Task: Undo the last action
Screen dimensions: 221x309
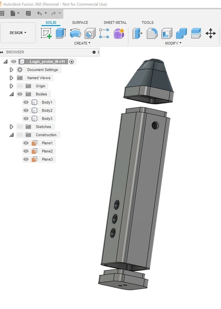Action: [39, 13]
